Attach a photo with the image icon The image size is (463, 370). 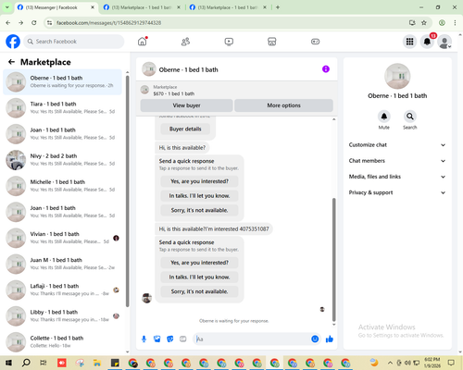tap(157, 339)
